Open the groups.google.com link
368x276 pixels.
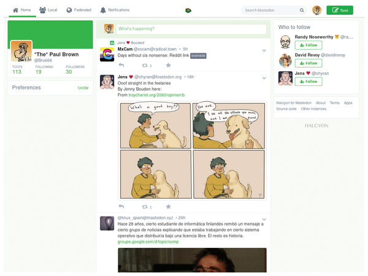tap(148, 242)
